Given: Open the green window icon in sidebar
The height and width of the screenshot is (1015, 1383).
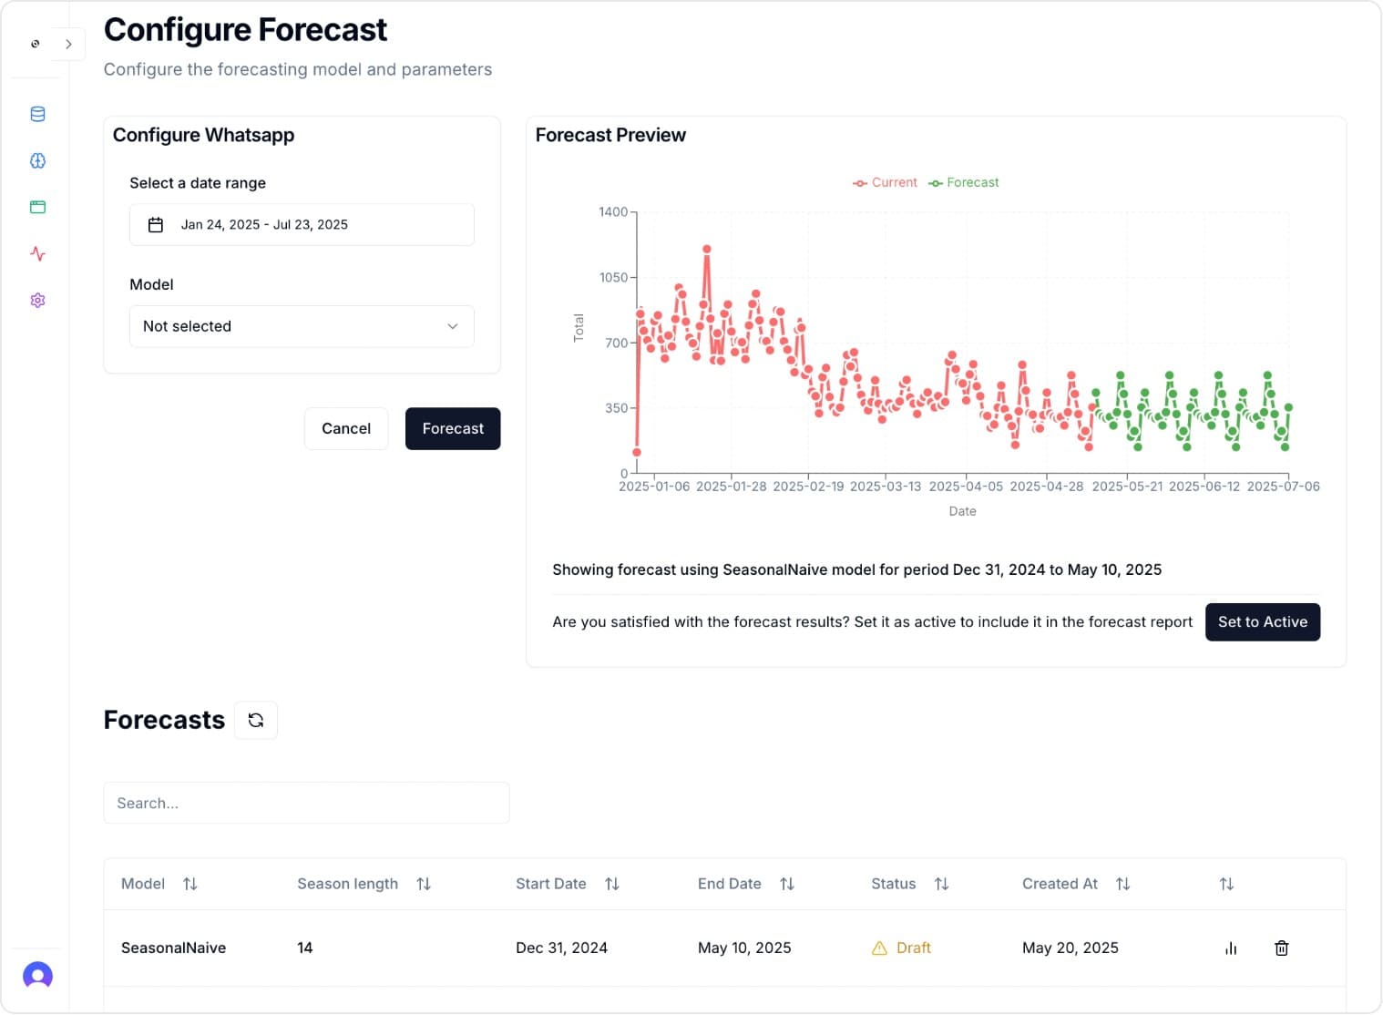Looking at the screenshot, I should coord(37,207).
